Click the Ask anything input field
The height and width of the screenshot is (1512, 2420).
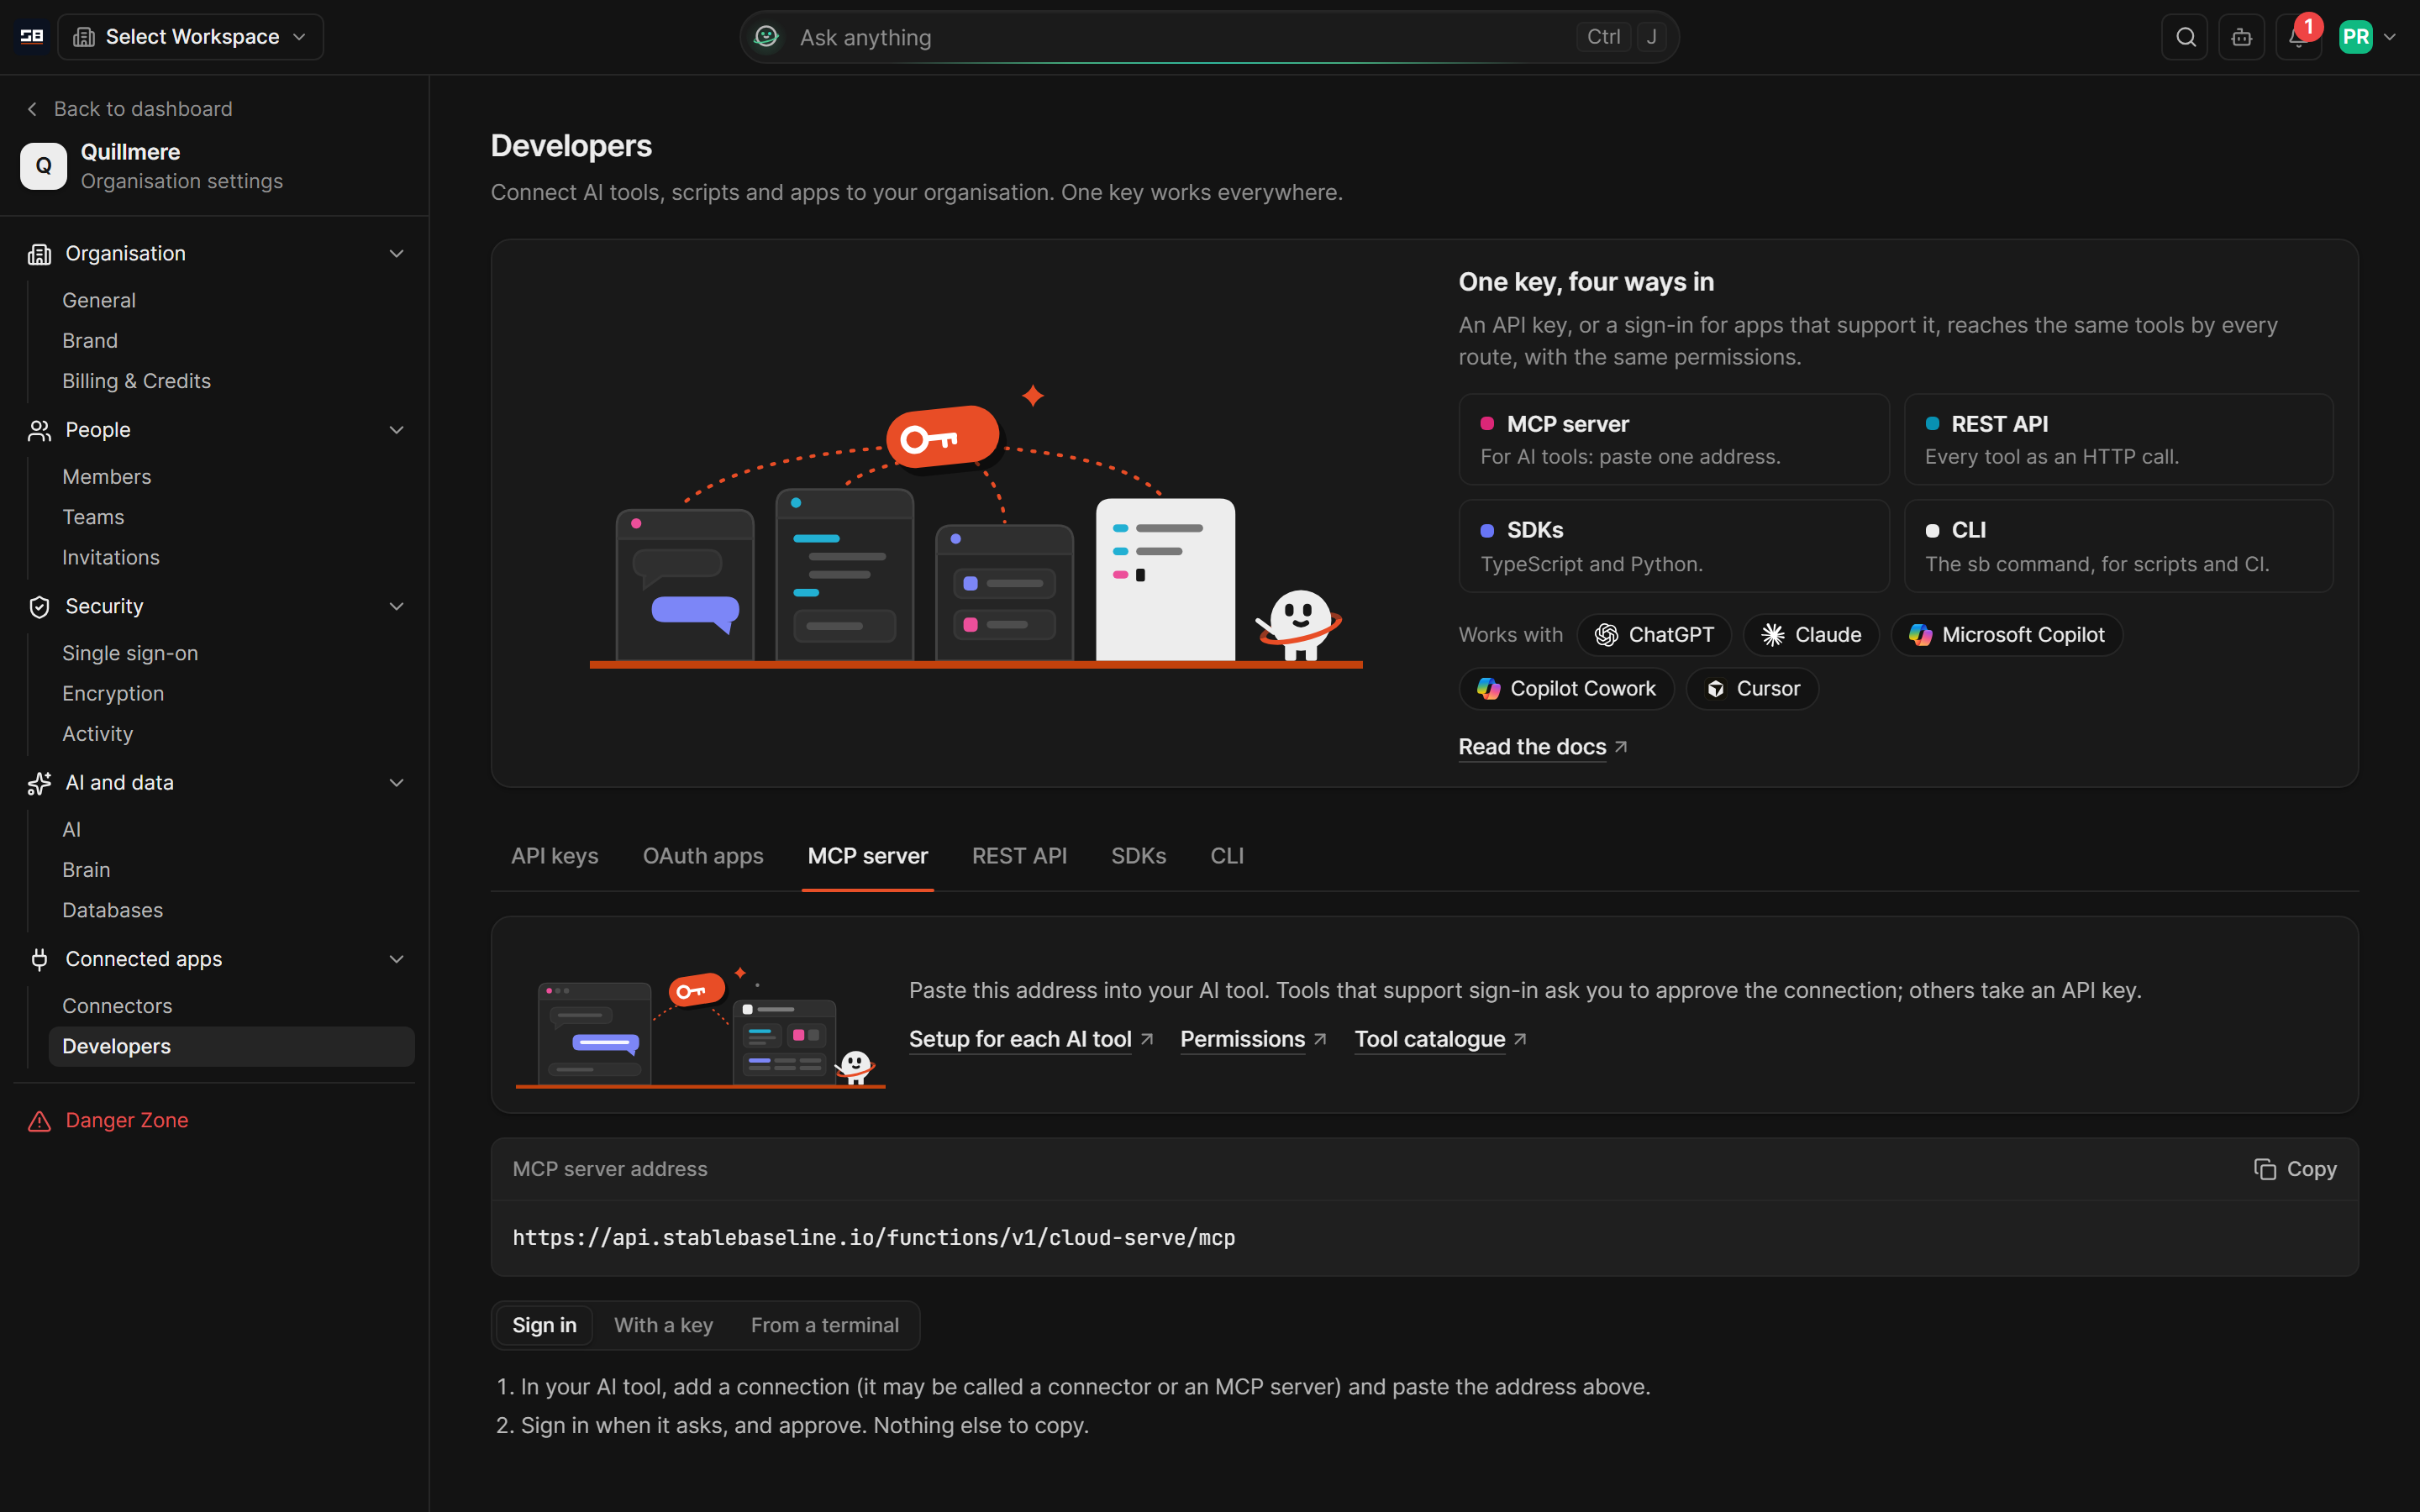pos(1209,37)
